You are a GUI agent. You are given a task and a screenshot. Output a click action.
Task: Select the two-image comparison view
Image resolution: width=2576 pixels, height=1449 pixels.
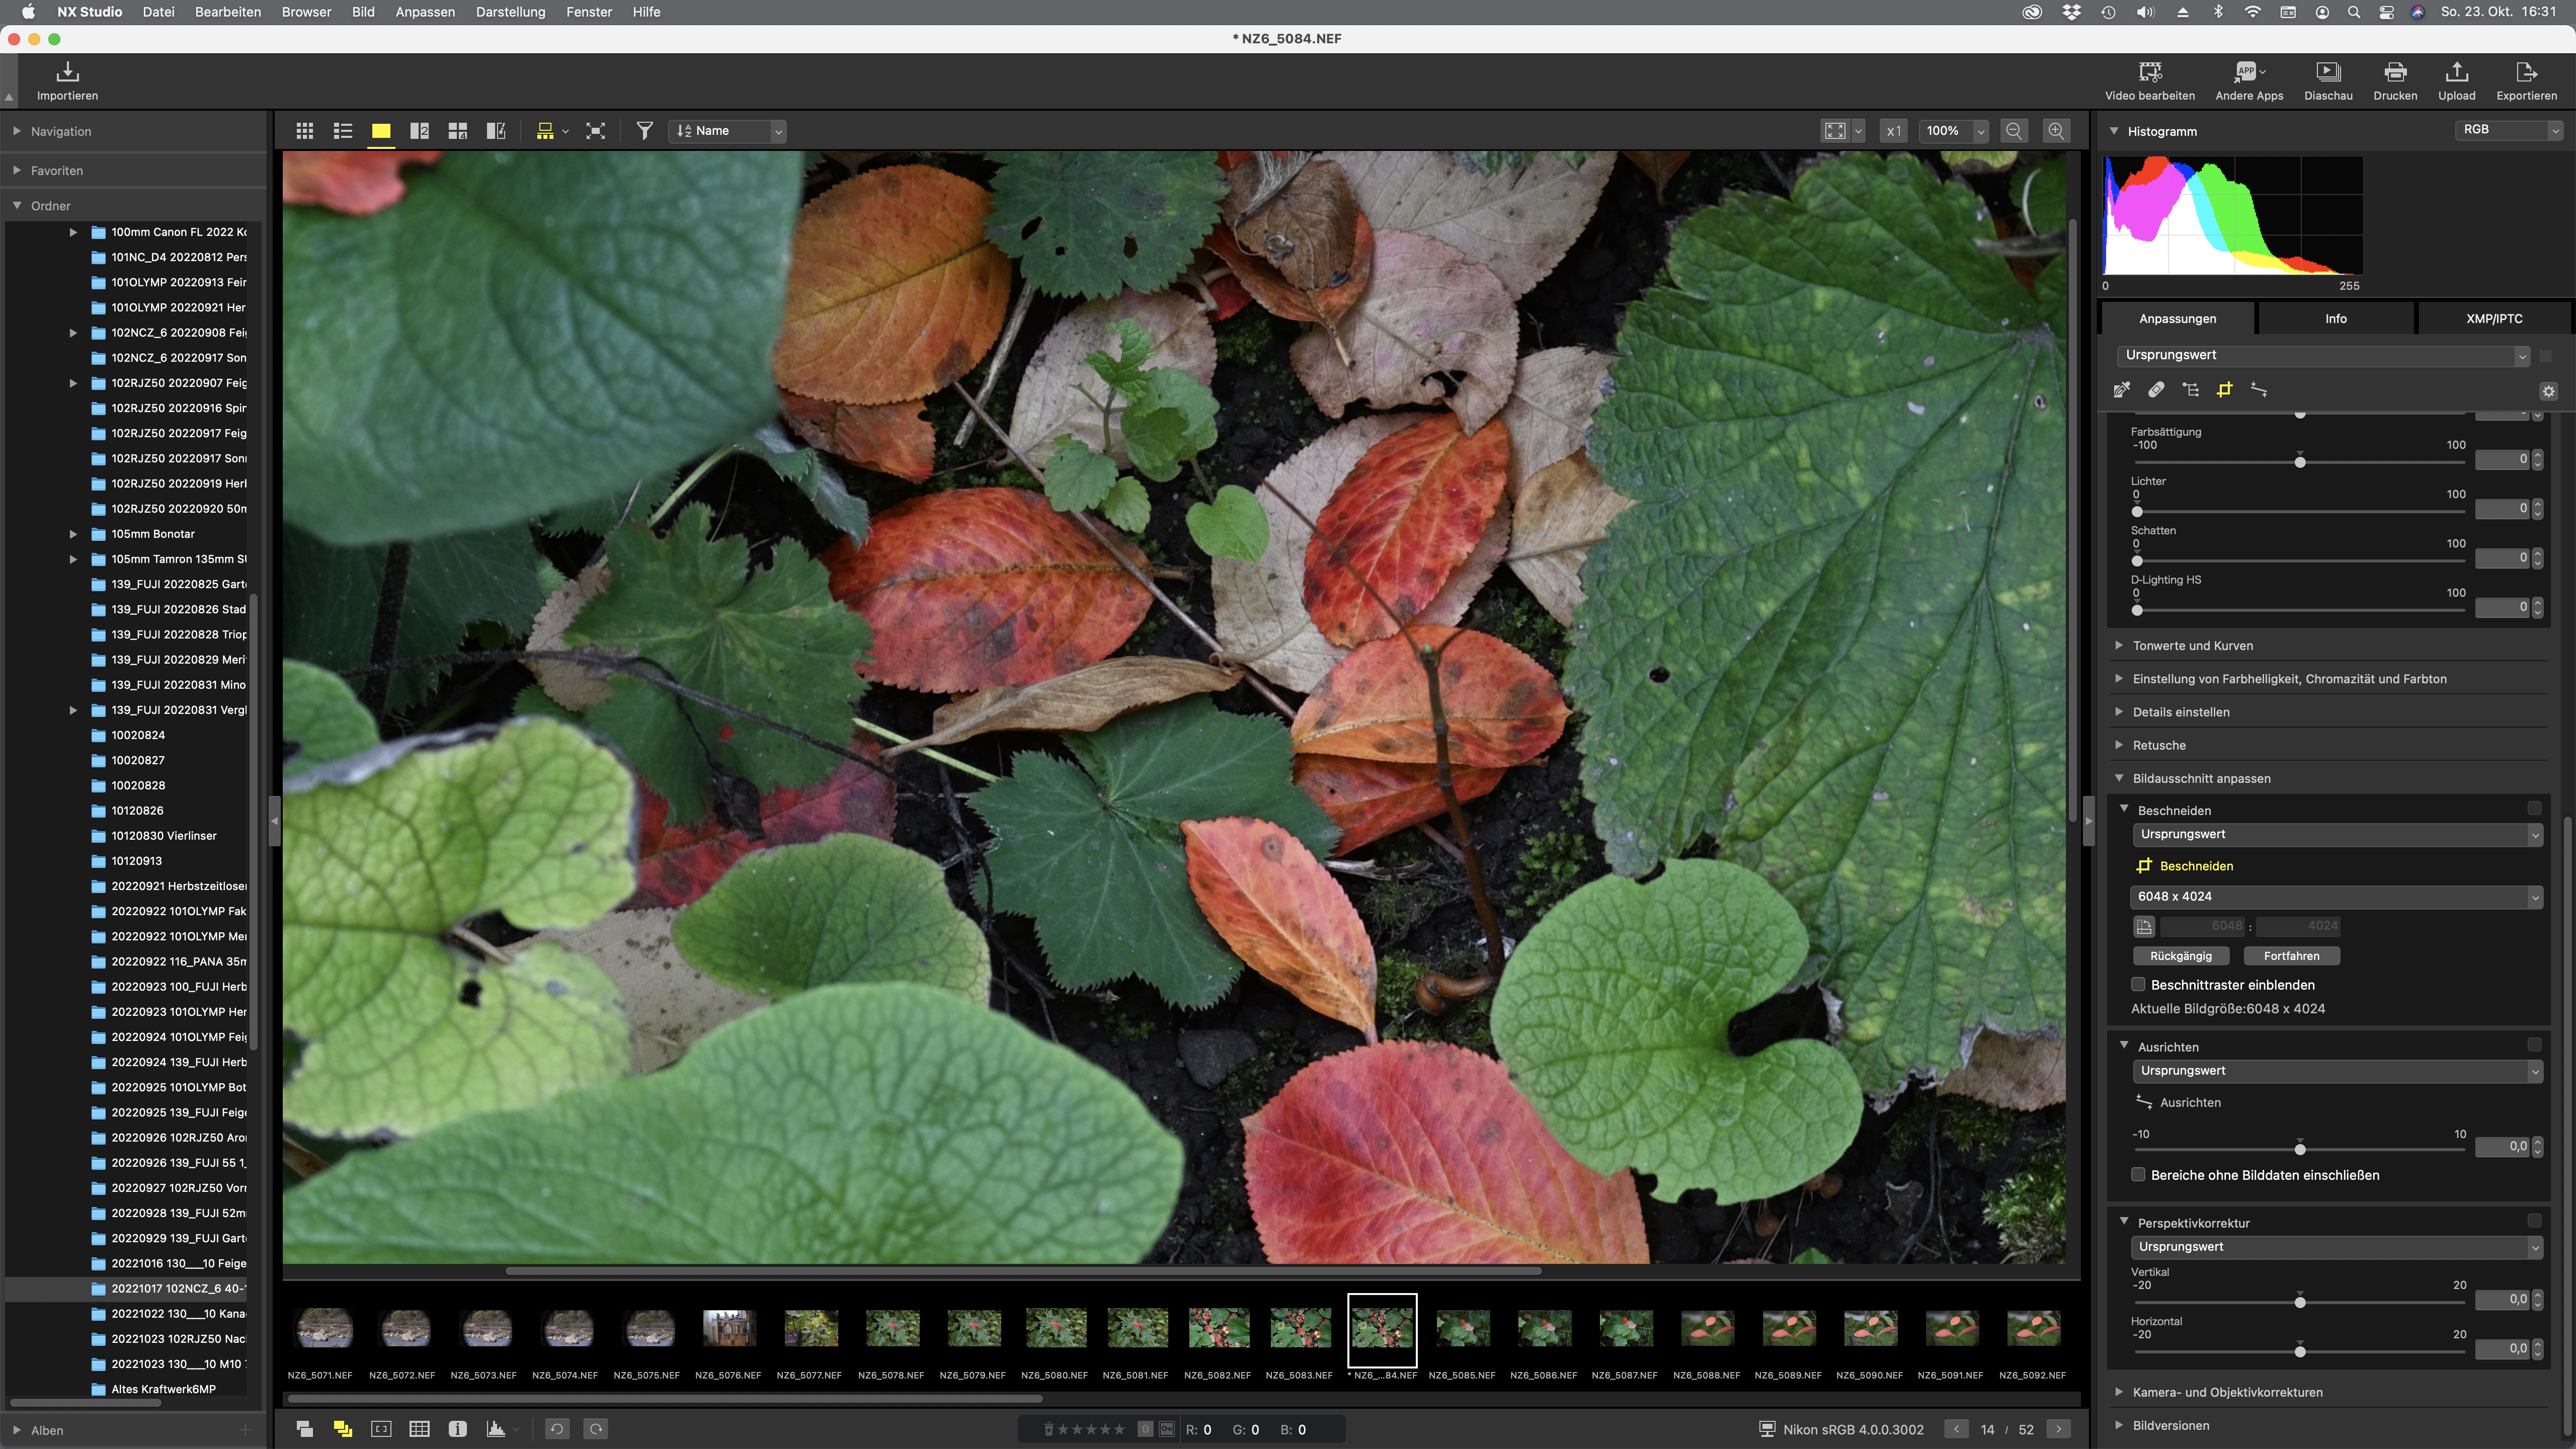tap(419, 131)
